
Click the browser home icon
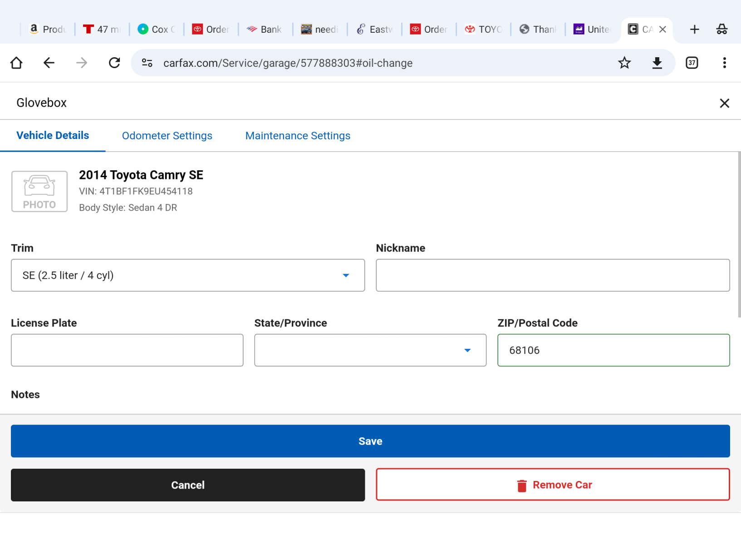coord(16,63)
